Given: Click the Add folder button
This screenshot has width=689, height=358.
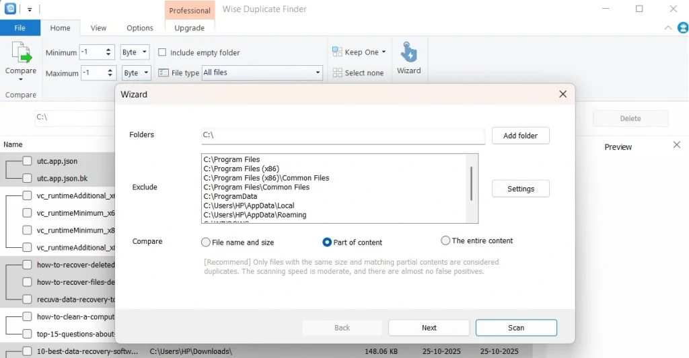Looking at the screenshot, I should pos(520,136).
